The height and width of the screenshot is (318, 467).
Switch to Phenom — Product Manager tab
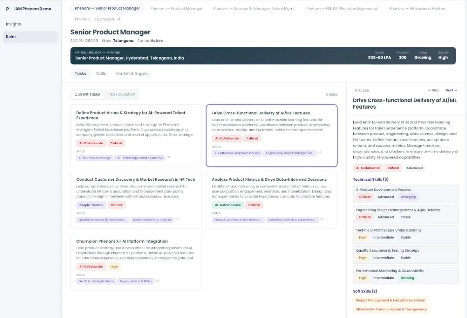[x=176, y=8]
